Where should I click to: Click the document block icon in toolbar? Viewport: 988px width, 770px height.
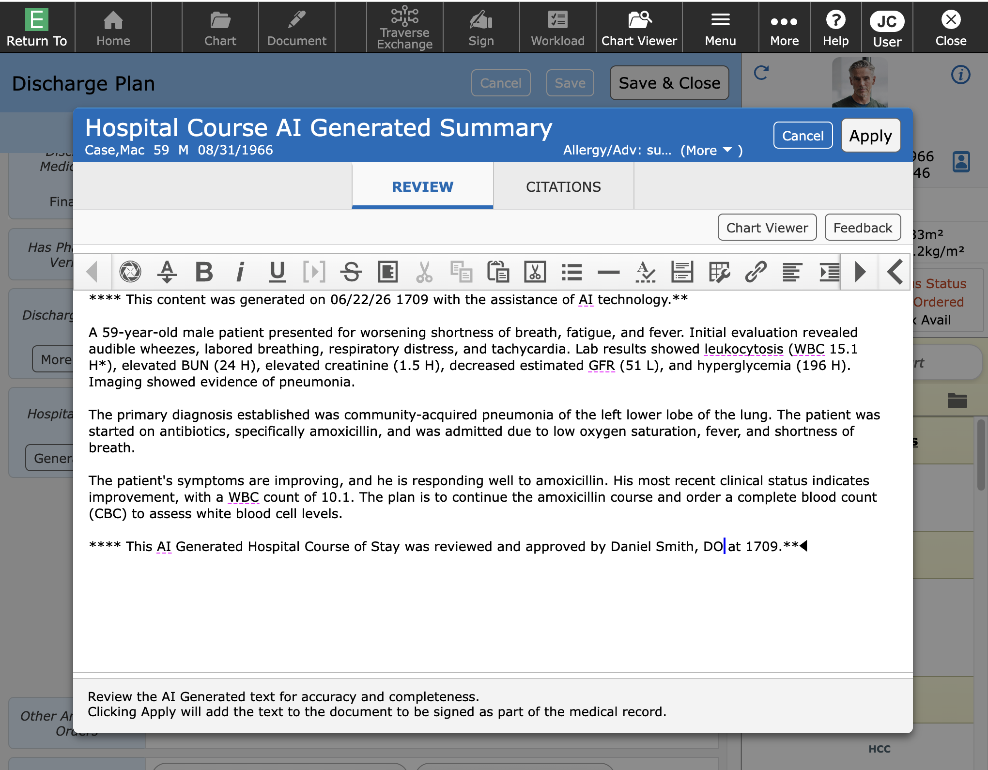click(x=387, y=272)
